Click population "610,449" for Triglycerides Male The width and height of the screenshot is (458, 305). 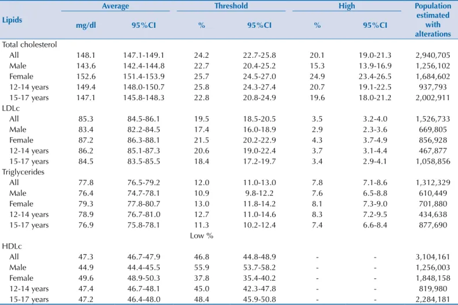tap(433, 193)
